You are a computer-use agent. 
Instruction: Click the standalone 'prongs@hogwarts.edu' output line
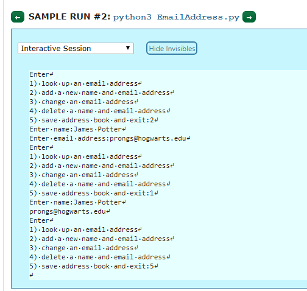(69, 211)
